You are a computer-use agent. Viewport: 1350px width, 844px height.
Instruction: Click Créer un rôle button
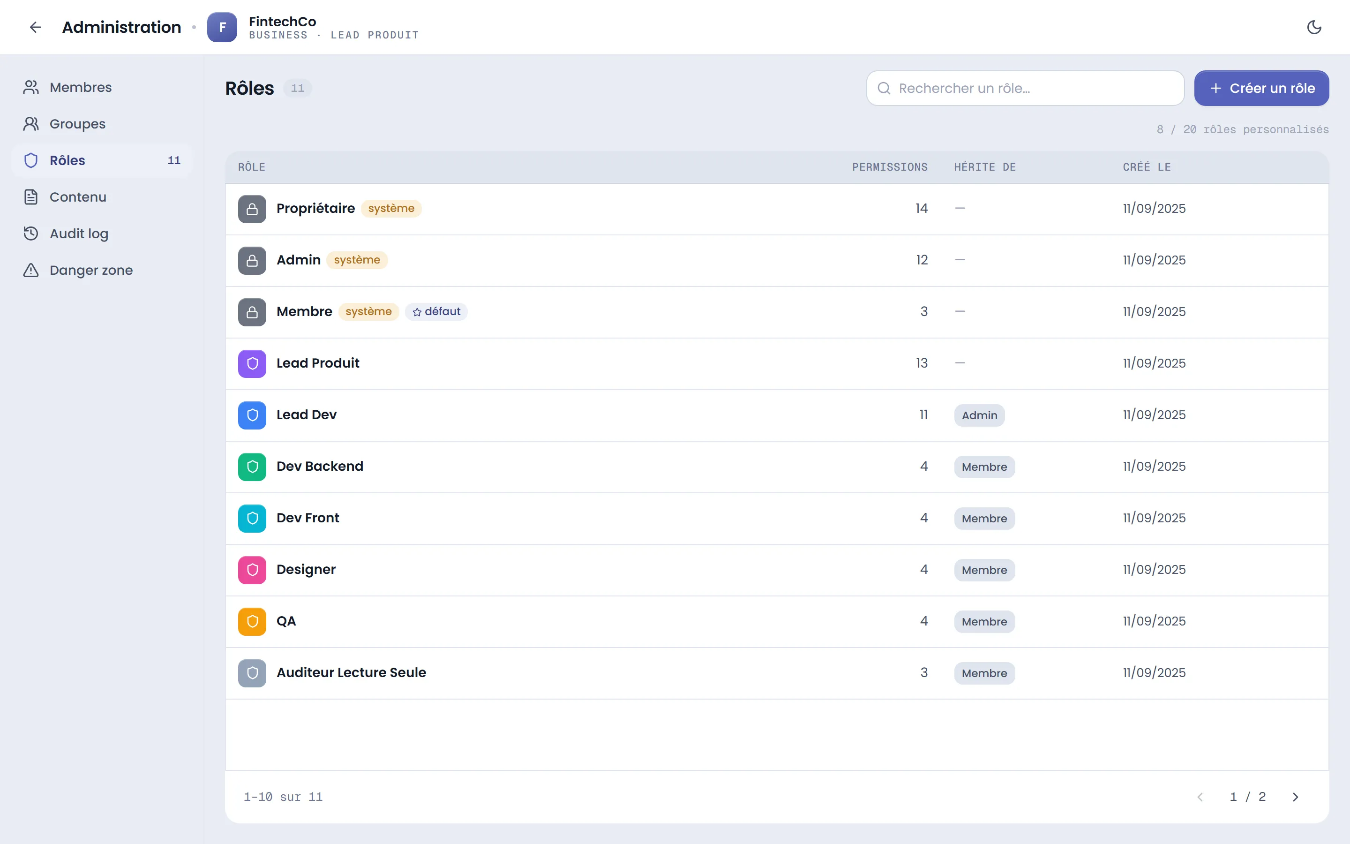coord(1261,88)
